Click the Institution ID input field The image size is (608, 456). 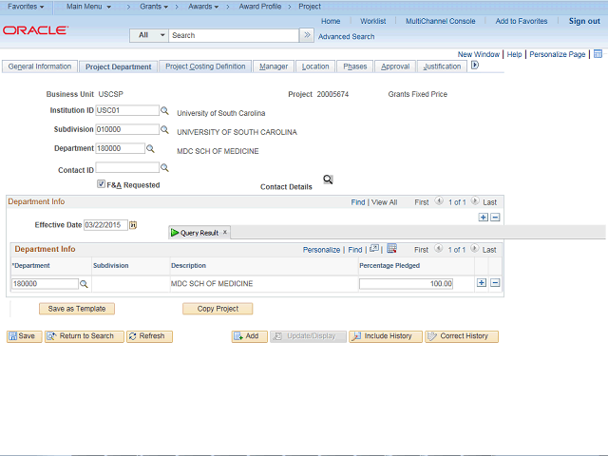click(127, 110)
